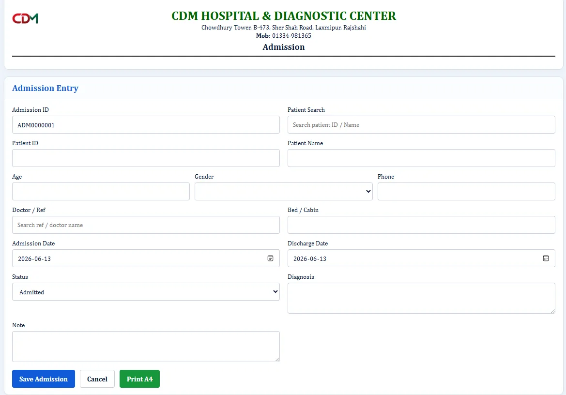The width and height of the screenshot is (566, 395).
Task: Grab the Note textarea resize handle
Action: 277,359
